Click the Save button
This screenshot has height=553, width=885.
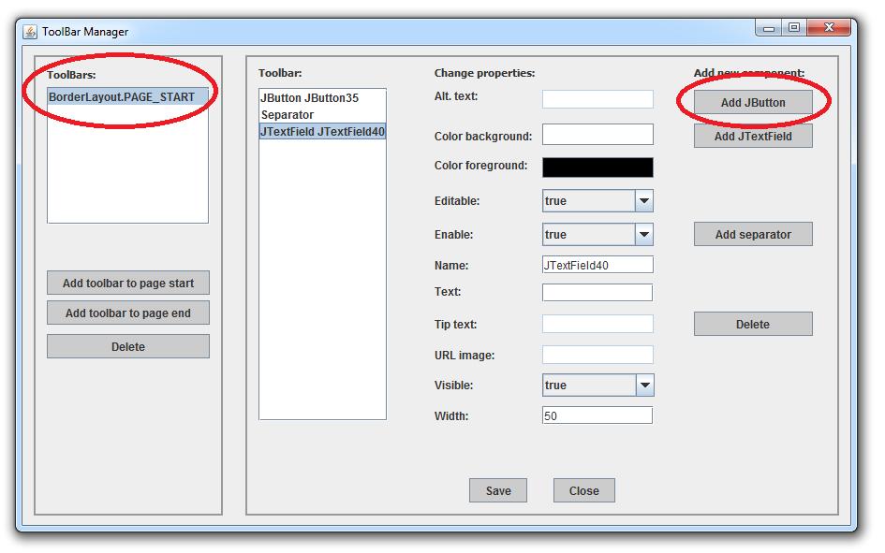click(498, 490)
